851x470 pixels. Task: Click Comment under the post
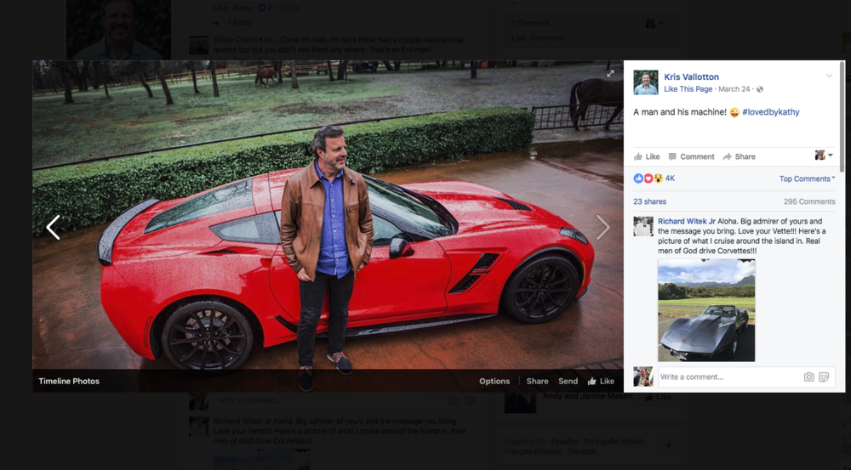[x=691, y=156]
